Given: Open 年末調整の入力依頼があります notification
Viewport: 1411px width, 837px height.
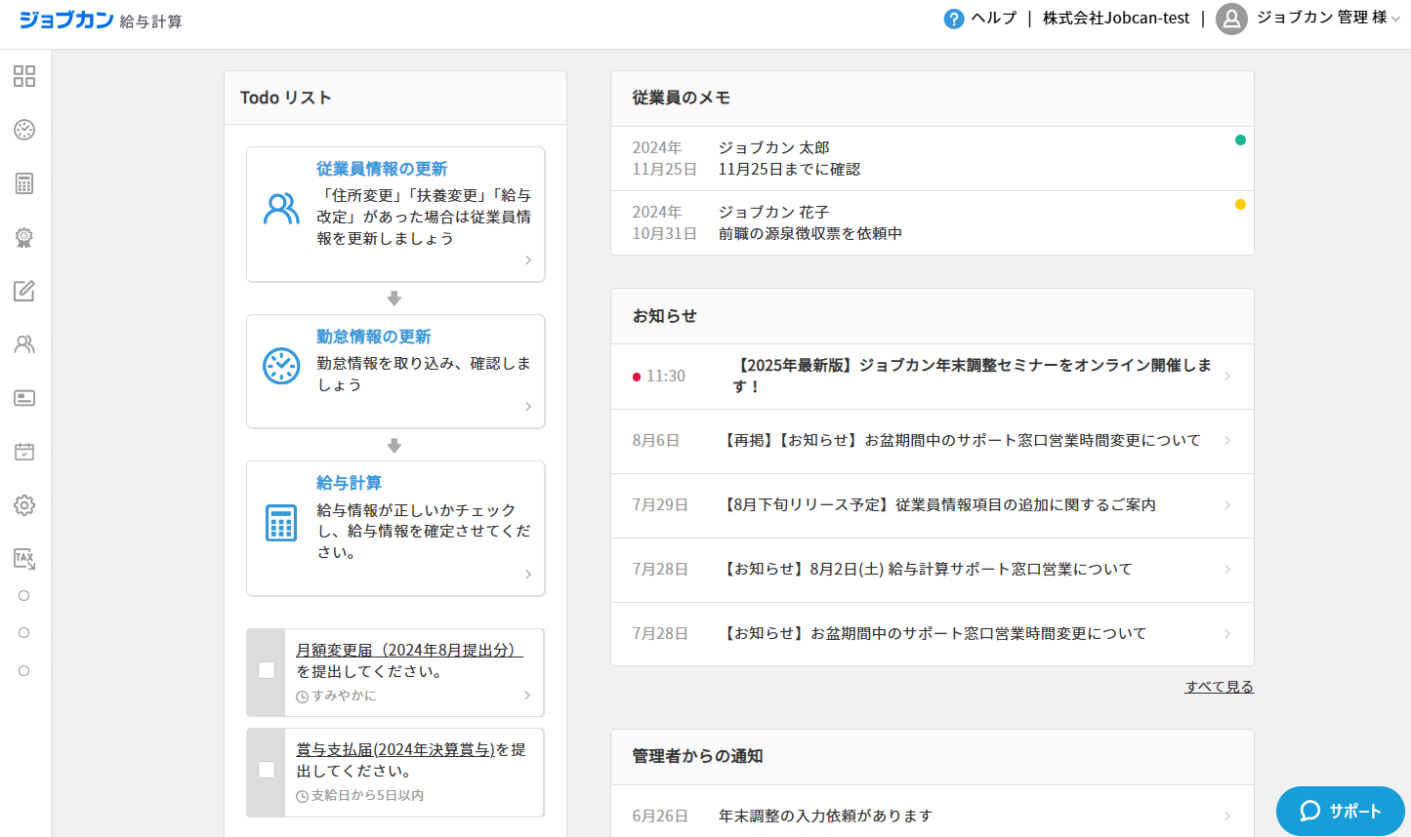Looking at the screenshot, I should [933, 816].
